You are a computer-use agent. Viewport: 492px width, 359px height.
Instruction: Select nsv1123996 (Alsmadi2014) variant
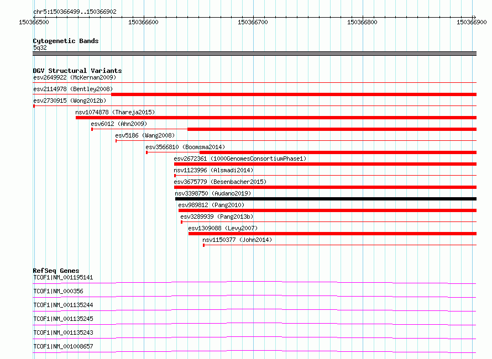click(x=213, y=170)
